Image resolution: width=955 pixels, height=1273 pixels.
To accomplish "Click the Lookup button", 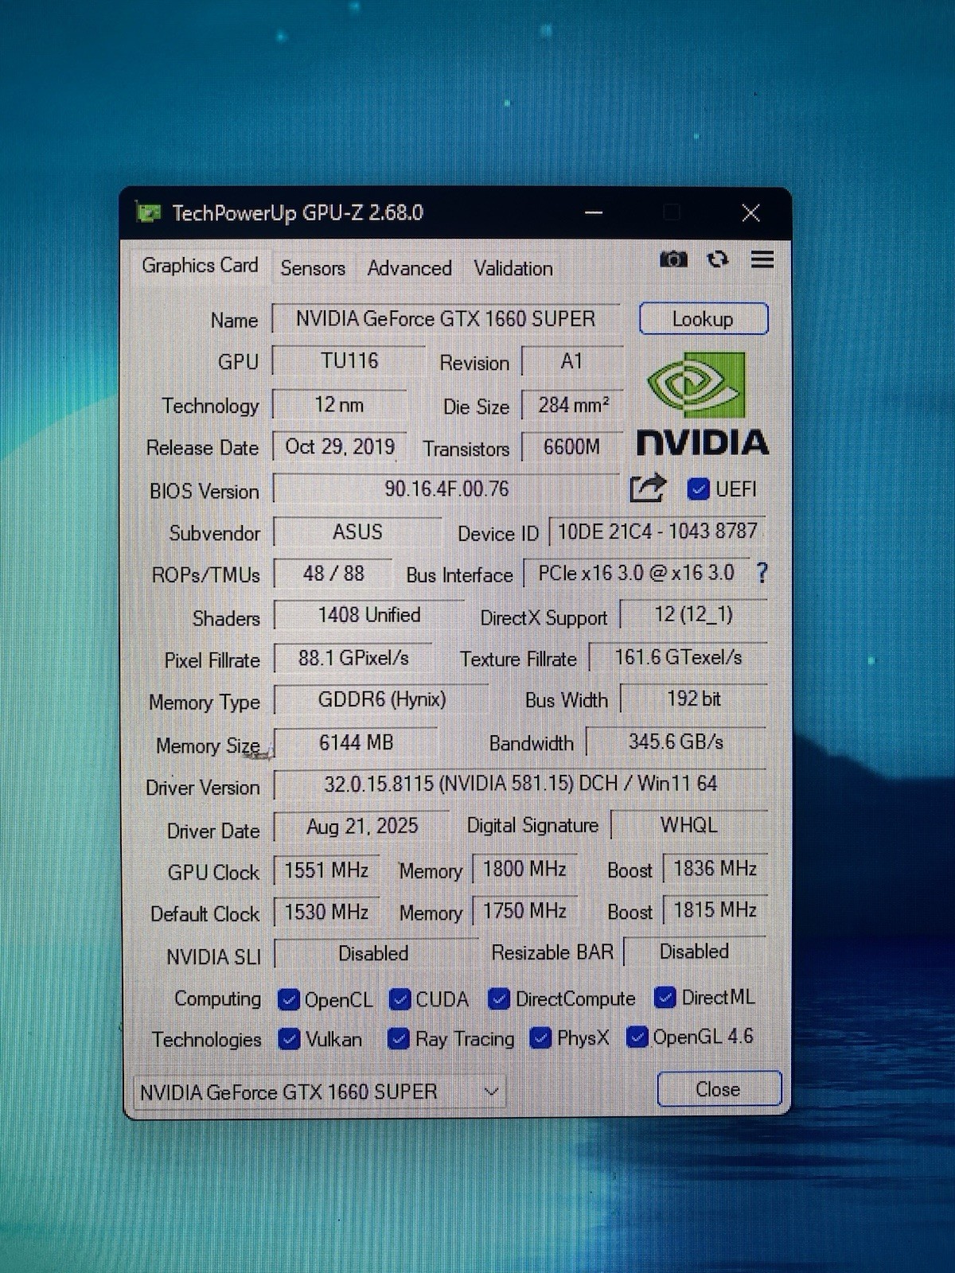I will [704, 318].
